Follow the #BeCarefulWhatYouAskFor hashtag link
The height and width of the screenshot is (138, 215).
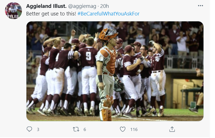[x=108, y=13]
